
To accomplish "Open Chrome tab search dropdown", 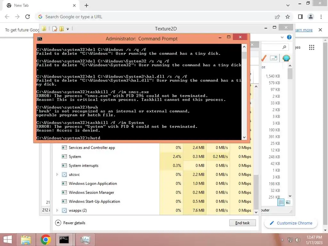I will [288, 5].
